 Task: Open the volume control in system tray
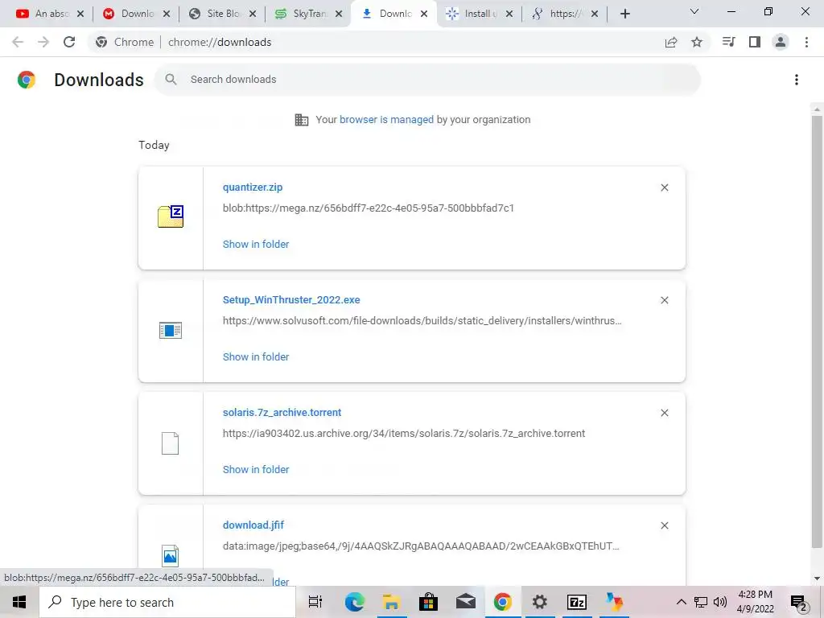coord(720,602)
